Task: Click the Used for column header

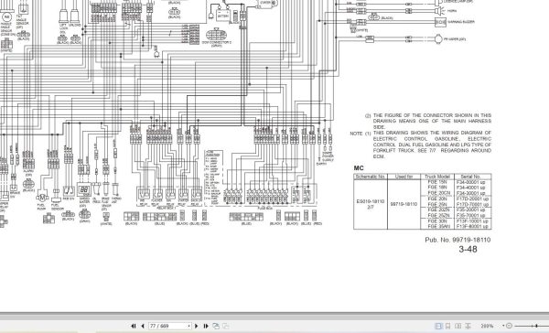Action: pos(404,177)
